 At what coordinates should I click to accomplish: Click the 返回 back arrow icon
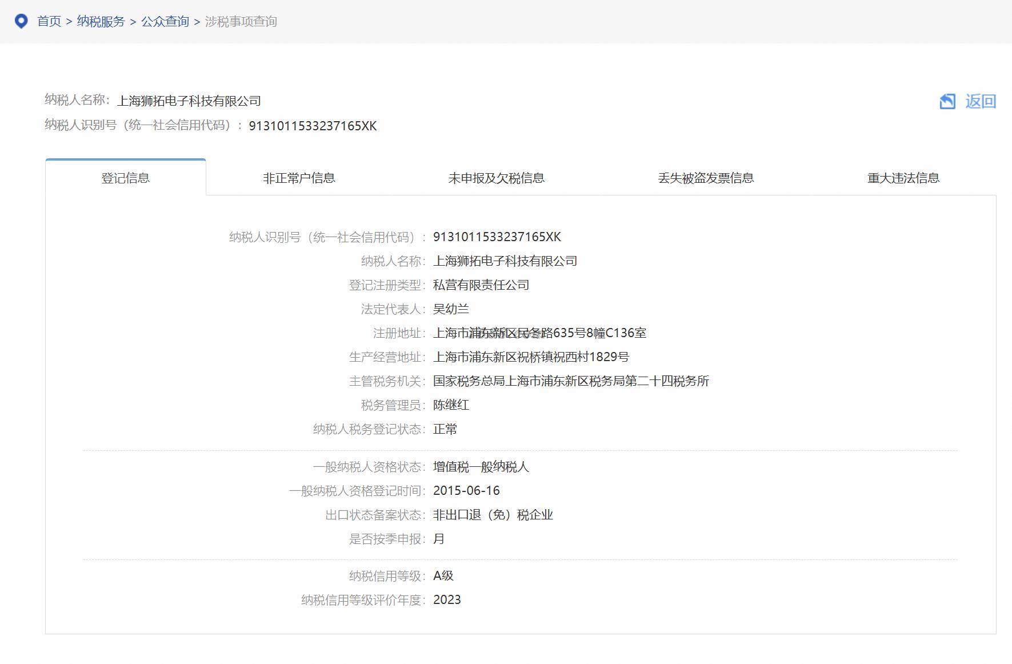click(x=947, y=102)
